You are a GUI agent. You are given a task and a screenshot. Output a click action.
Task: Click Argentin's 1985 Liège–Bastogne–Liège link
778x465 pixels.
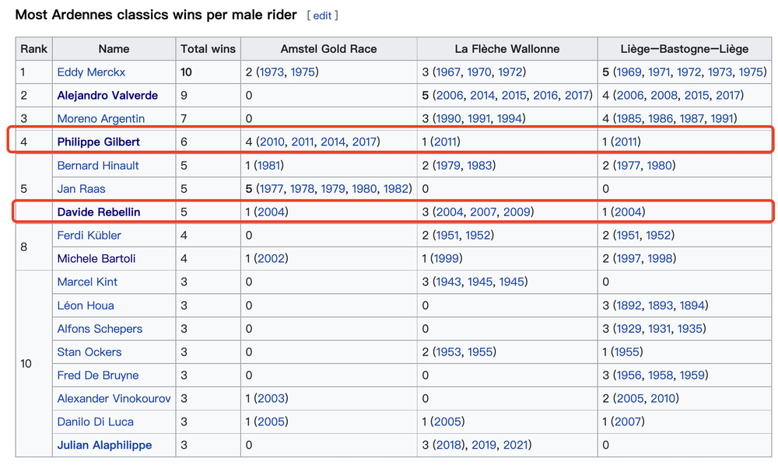(x=629, y=118)
